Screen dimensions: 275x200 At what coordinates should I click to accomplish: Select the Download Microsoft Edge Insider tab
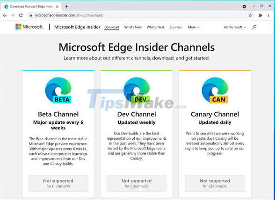tap(32, 7)
